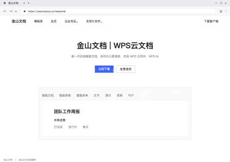Switch to 智能表格 tab
This screenshot has height=162, width=230.
65,95
